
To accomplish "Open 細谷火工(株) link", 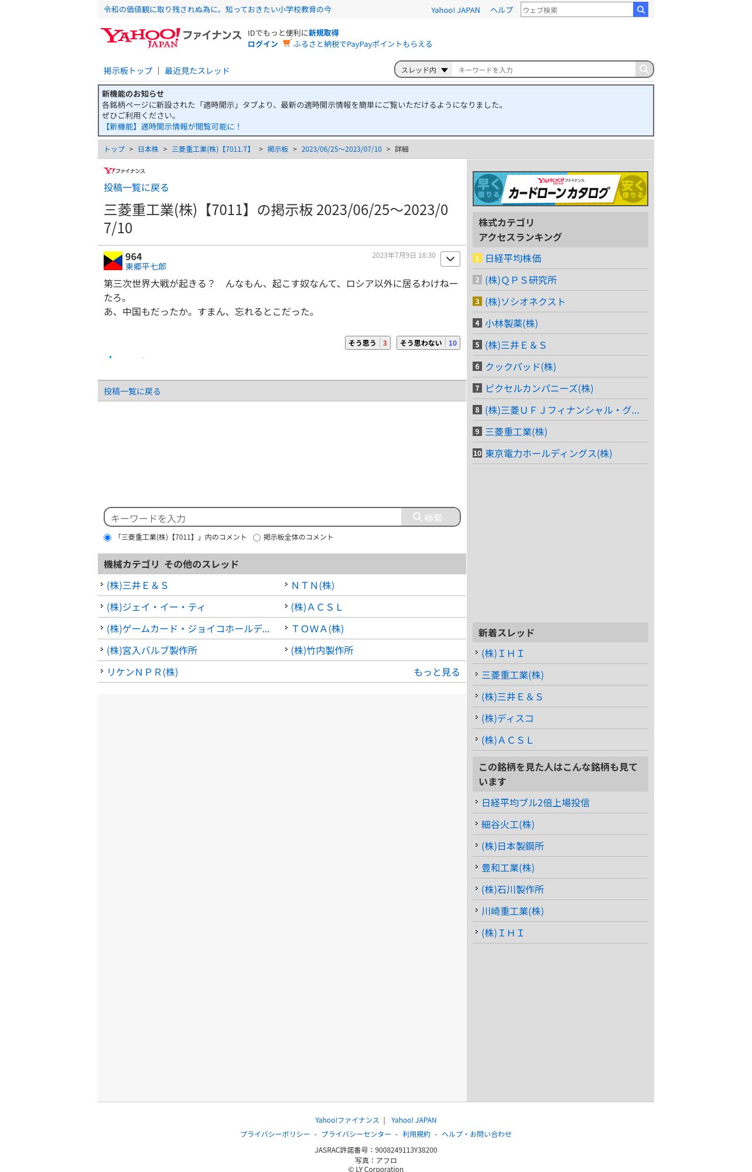I will click(x=508, y=825).
